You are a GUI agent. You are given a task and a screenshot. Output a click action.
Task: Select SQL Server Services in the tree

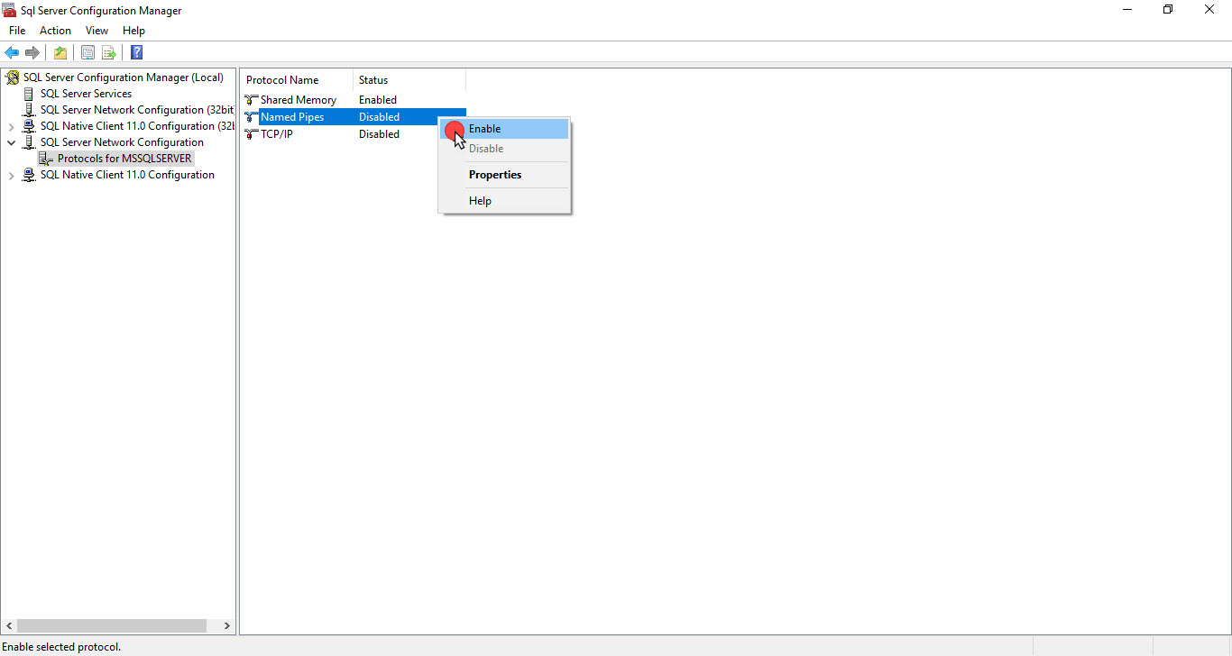(86, 93)
